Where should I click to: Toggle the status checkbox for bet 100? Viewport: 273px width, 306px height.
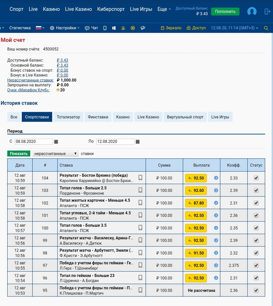[x=256, y=228]
